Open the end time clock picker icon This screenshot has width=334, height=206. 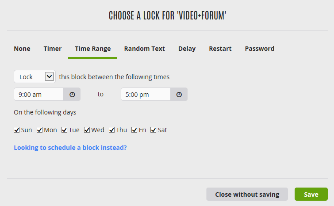click(x=179, y=95)
